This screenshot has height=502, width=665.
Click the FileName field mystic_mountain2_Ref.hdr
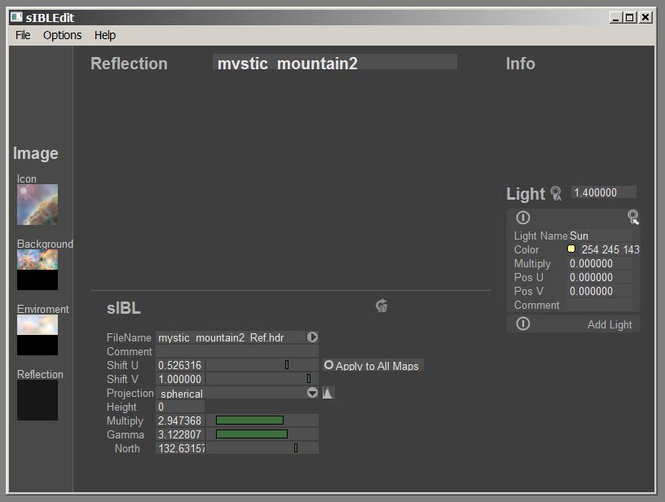[231, 337]
